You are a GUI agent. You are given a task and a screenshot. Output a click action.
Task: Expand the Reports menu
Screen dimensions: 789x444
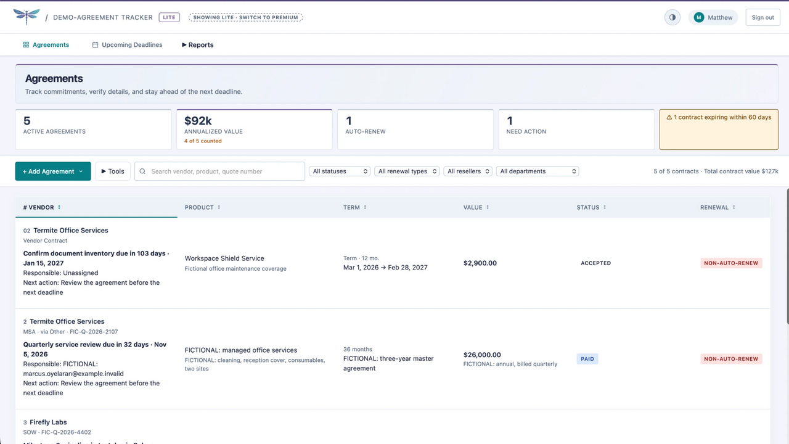tap(197, 45)
